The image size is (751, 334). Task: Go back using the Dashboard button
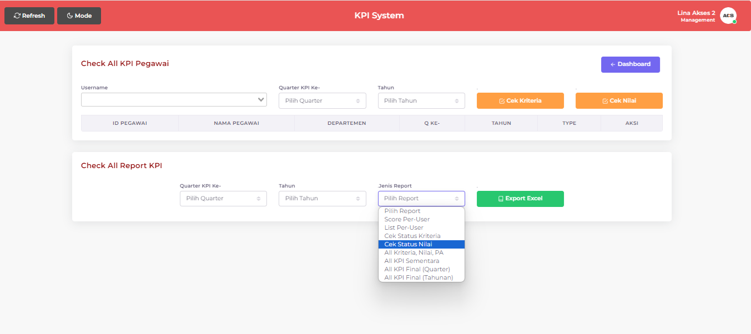click(630, 64)
